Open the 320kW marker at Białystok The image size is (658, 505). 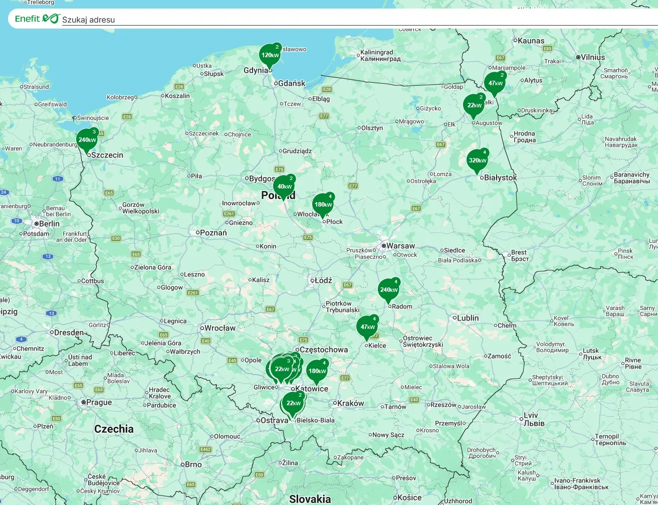point(477,161)
